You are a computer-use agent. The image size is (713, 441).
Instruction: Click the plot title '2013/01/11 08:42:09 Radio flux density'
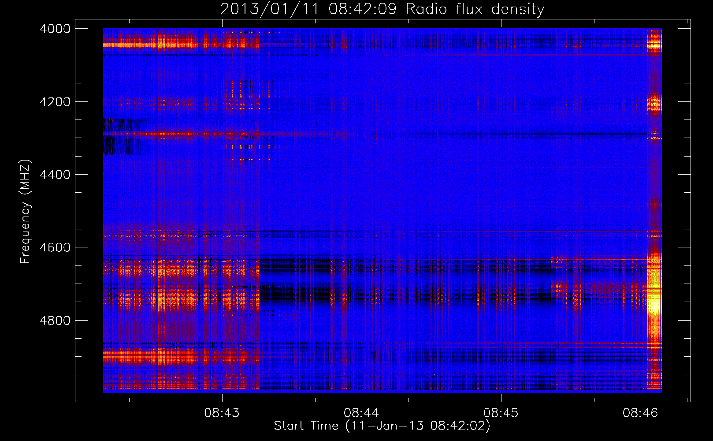pyautogui.click(x=382, y=9)
